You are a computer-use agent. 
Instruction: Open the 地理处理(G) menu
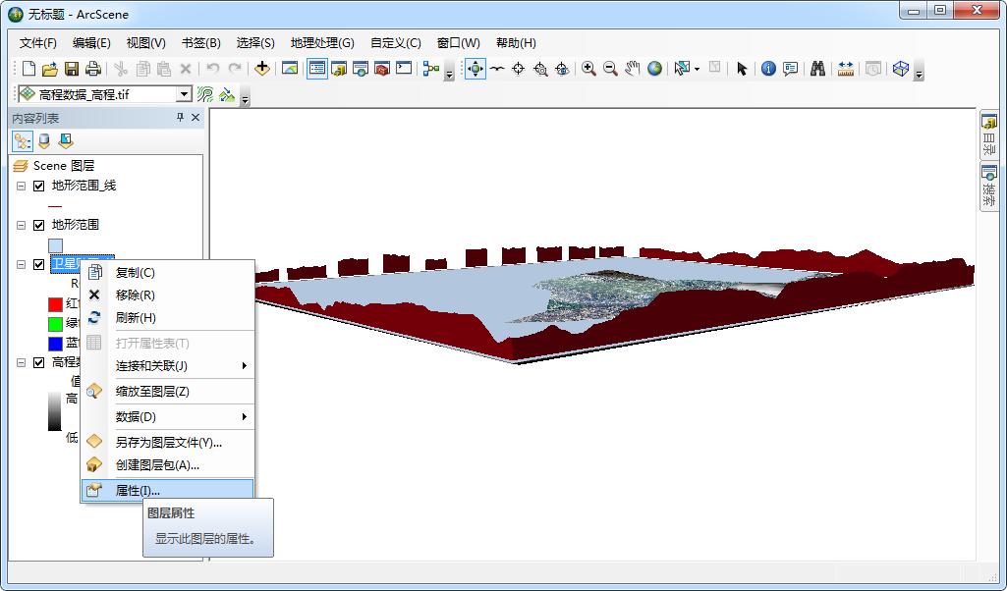point(321,43)
